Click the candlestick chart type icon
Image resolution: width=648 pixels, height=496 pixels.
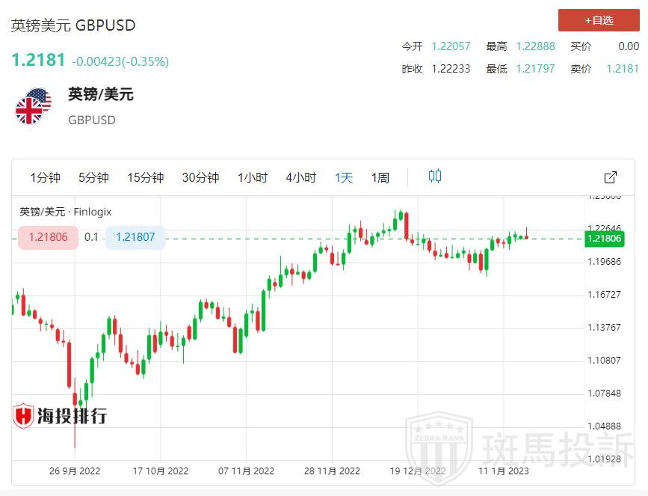[435, 177]
